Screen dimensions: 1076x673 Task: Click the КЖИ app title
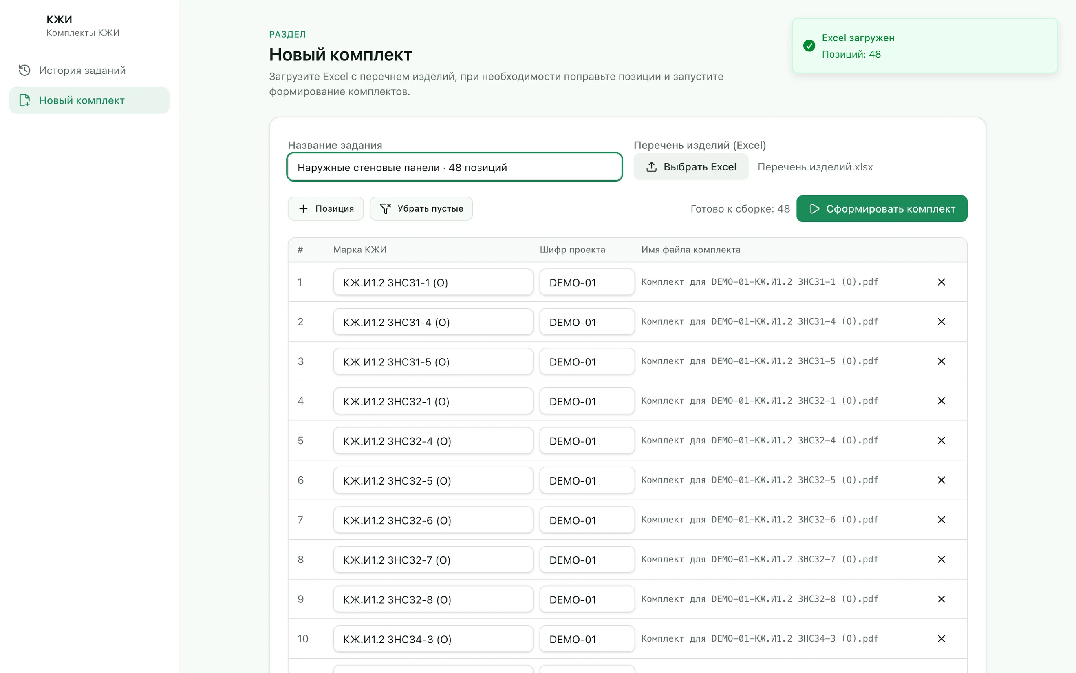tap(59, 19)
